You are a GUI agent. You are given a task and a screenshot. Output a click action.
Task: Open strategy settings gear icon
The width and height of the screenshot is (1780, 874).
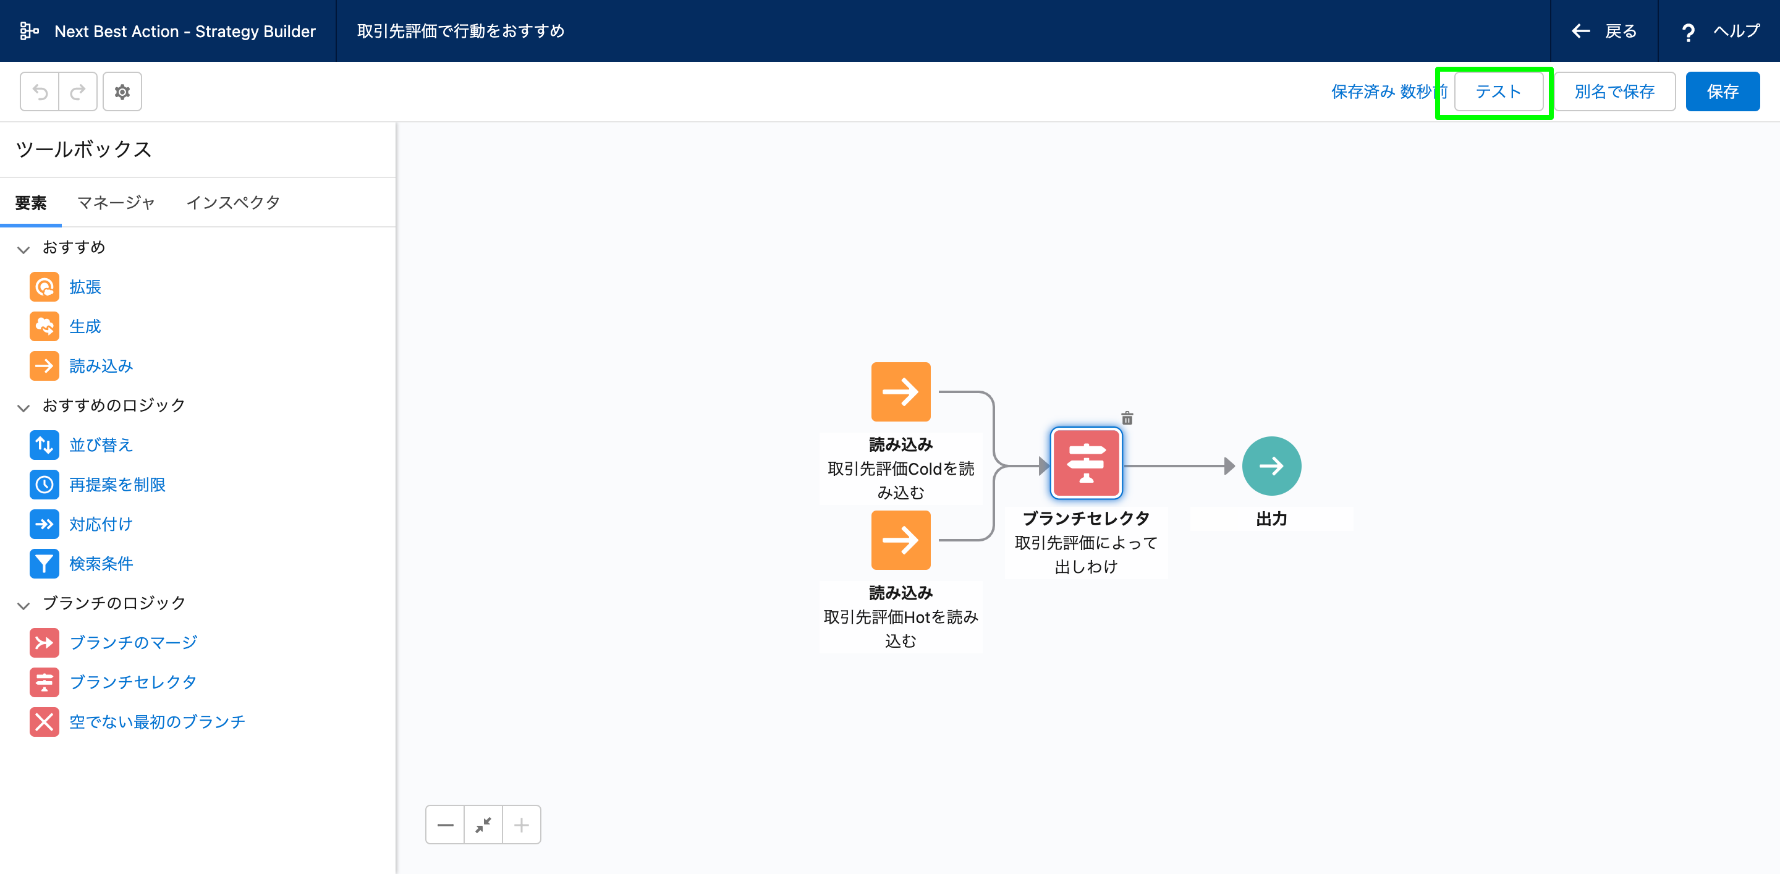[x=122, y=91]
